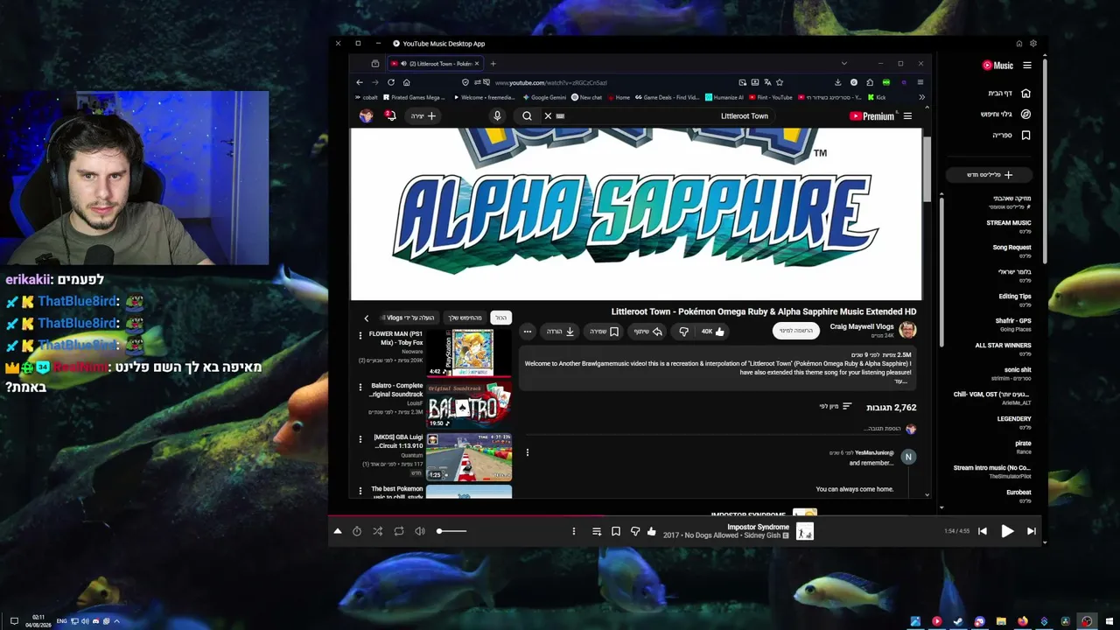The height and width of the screenshot is (630, 1120).
Task: Open a new browser tab
Action: click(493, 64)
